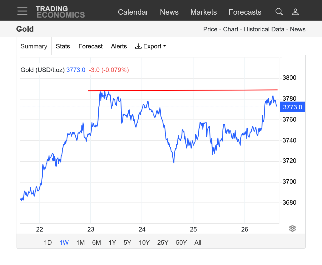Screen dimensions: 322x265
Task: Show All historical data range
Action: [198, 243]
